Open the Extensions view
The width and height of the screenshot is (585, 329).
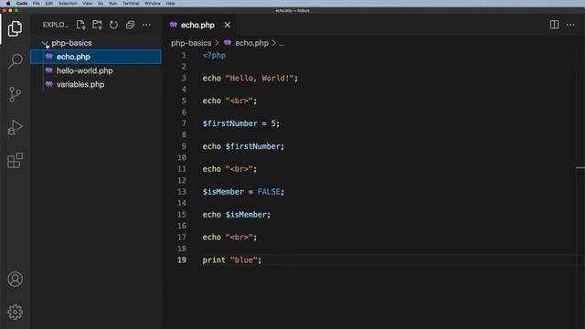tap(15, 161)
